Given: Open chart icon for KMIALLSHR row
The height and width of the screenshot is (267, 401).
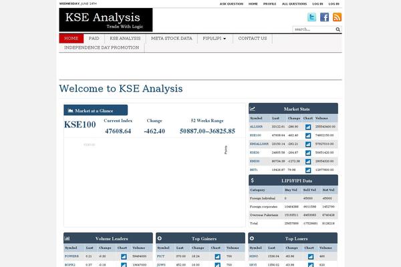Looking at the screenshot, I should tap(308, 144).
